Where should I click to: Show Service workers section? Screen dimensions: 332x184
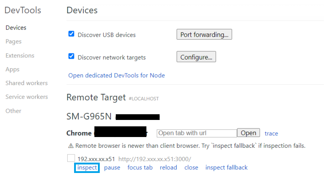pos(27,97)
